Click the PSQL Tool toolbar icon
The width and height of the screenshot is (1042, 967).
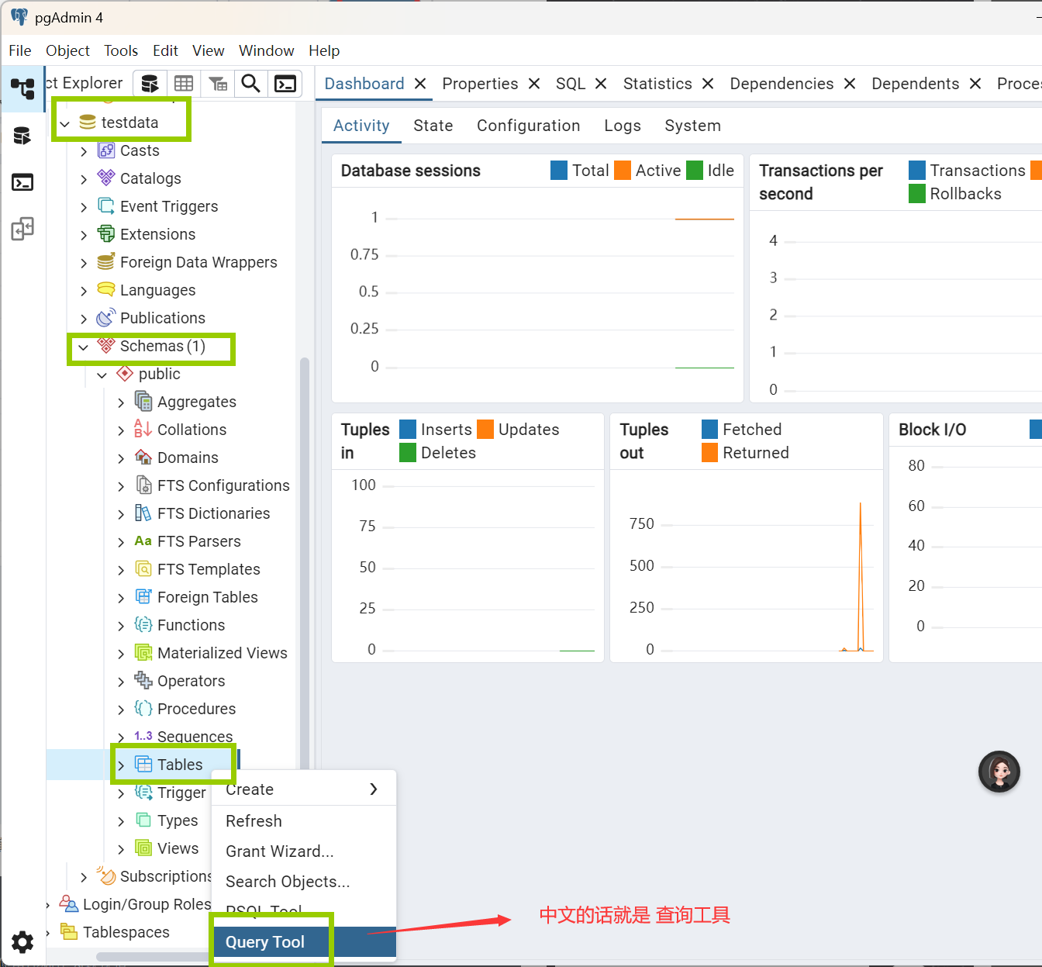coord(285,84)
